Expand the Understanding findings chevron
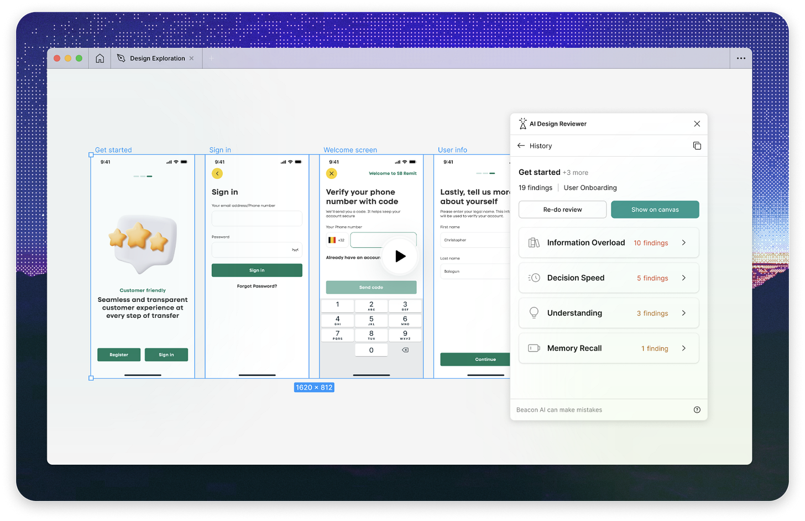 click(684, 313)
